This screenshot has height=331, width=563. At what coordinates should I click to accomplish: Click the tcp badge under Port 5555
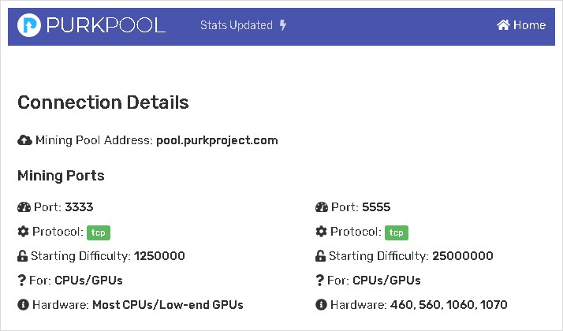tap(397, 232)
